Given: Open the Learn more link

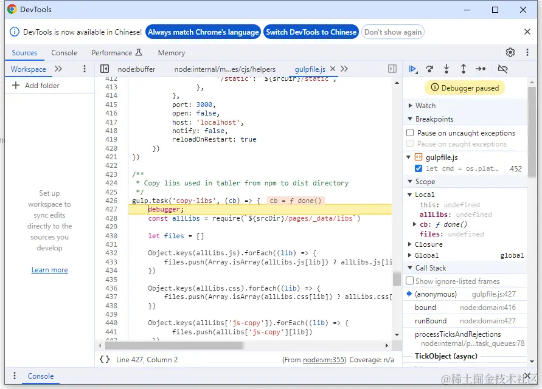Looking at the screenshot, I should pyautogui.click(x=49, y=270).
